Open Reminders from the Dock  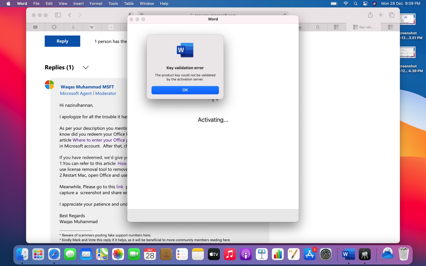[182, 254]
